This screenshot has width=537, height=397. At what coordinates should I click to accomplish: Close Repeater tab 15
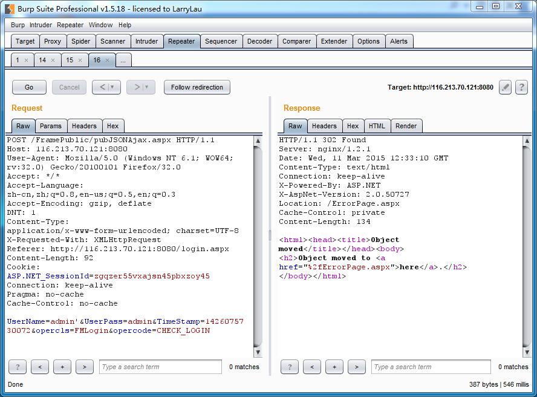point(80,60)
